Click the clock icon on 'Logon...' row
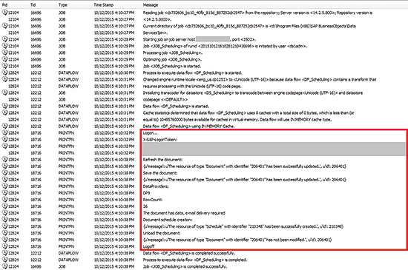The width and height of the screenshot is (408, 270). (x=4, y=132)
